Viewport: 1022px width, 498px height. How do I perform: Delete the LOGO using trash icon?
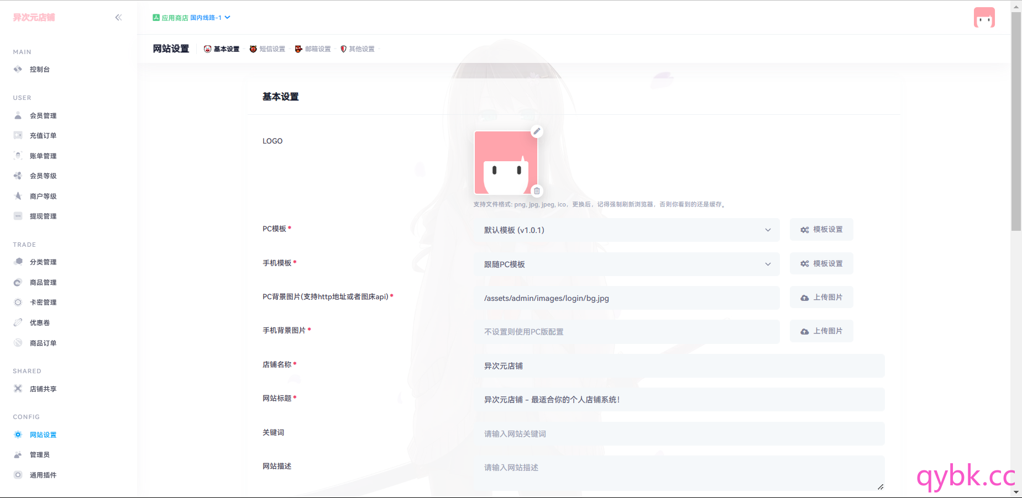537,191
